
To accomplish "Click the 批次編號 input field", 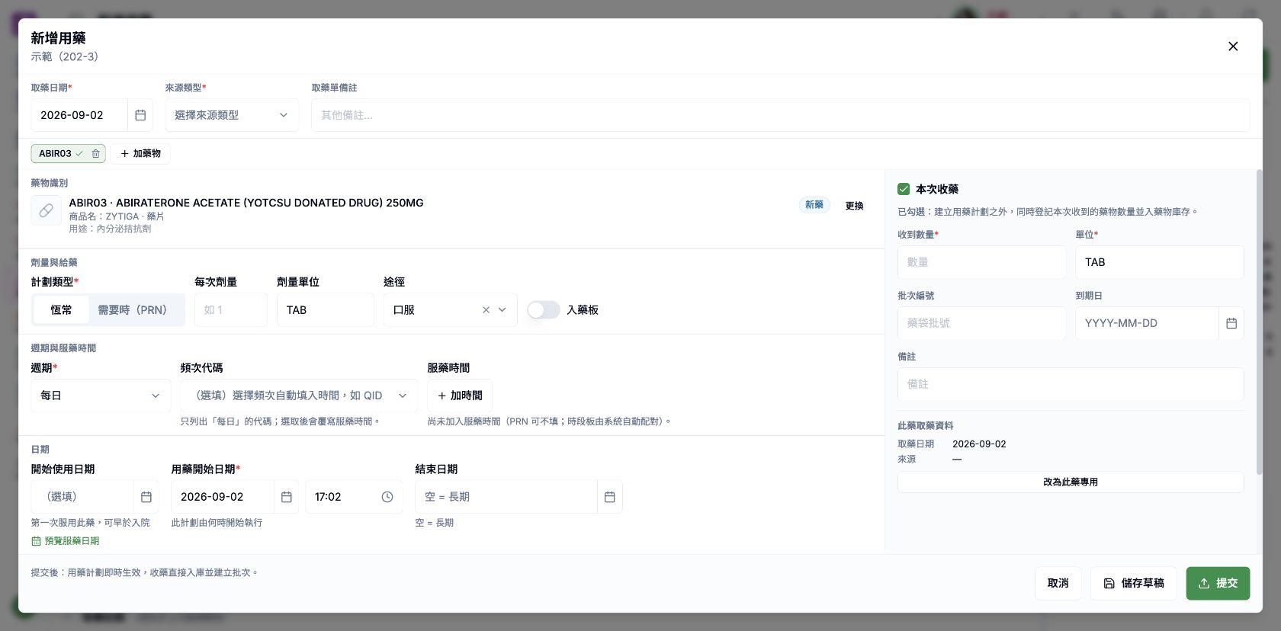I will (981, 323).
